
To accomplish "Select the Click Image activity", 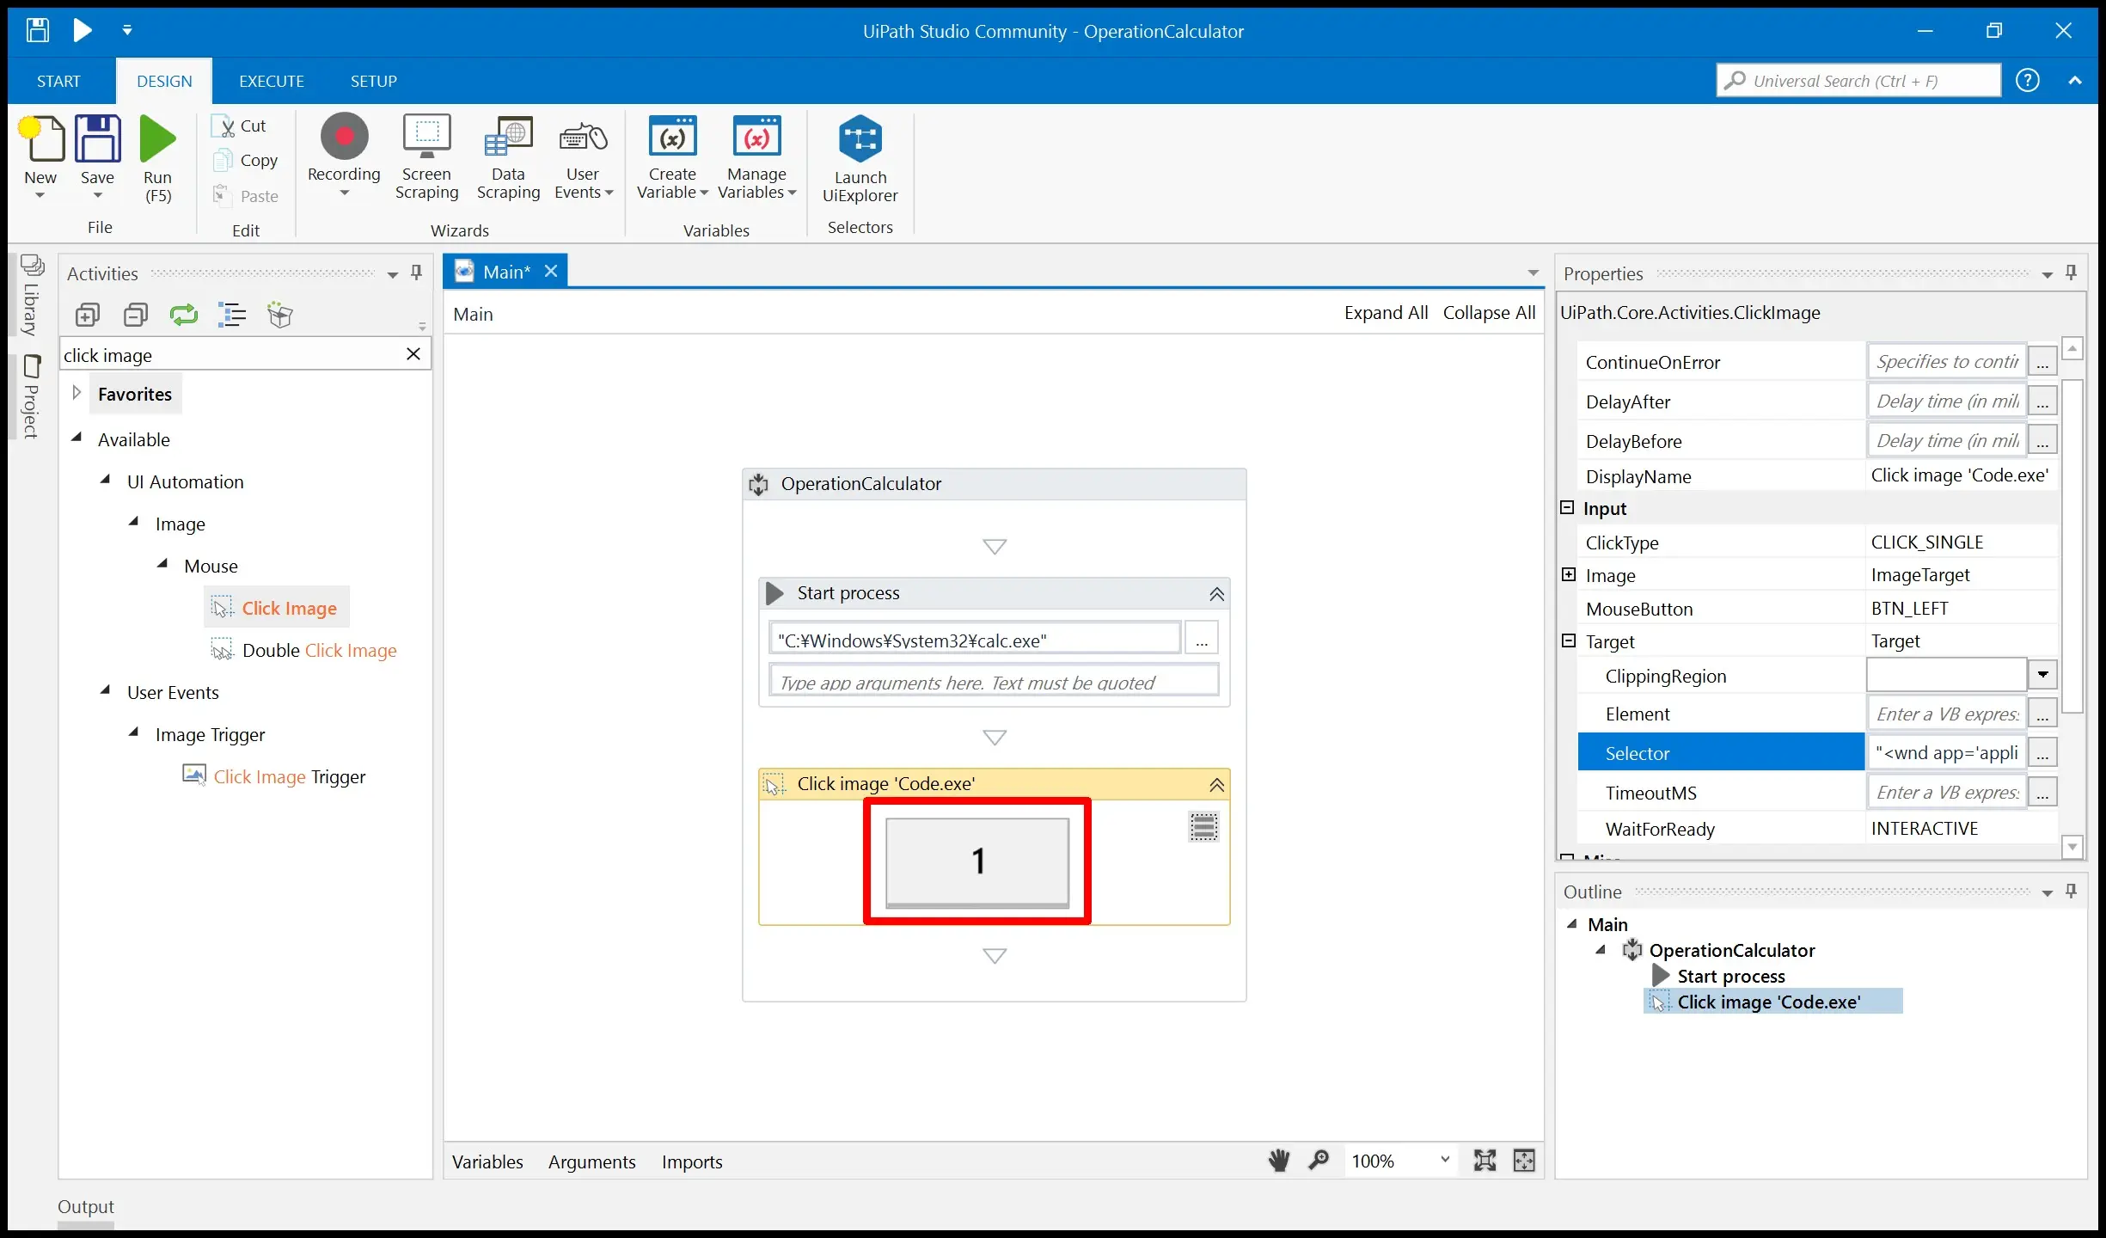I will click(x=277, y=608).
